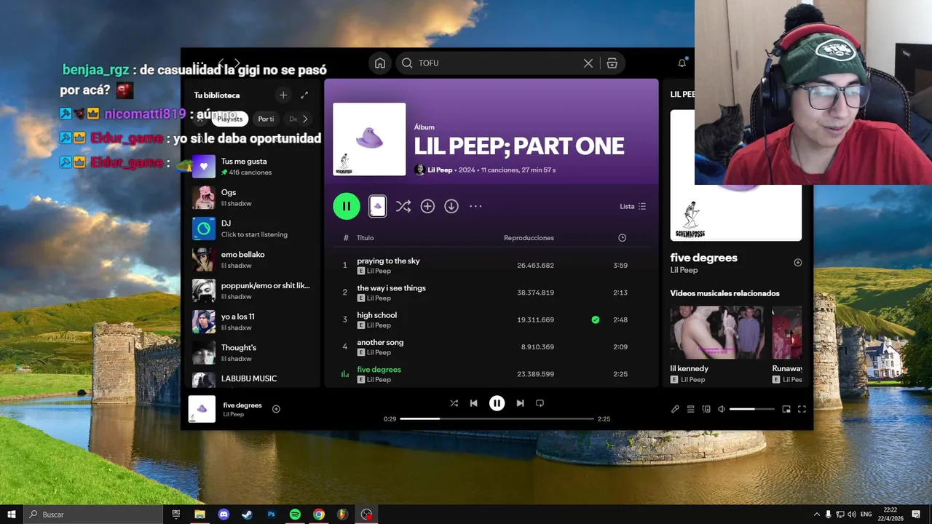
Task: Add now-playing five degrees to liked songs
Action: (276, 409)
